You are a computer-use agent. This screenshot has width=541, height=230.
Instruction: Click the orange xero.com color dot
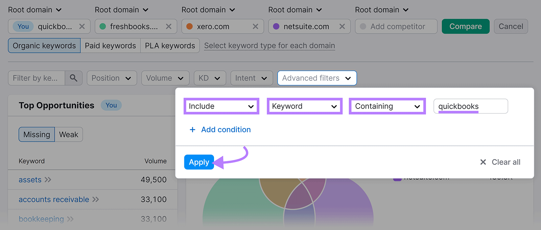tap(190, 26)
